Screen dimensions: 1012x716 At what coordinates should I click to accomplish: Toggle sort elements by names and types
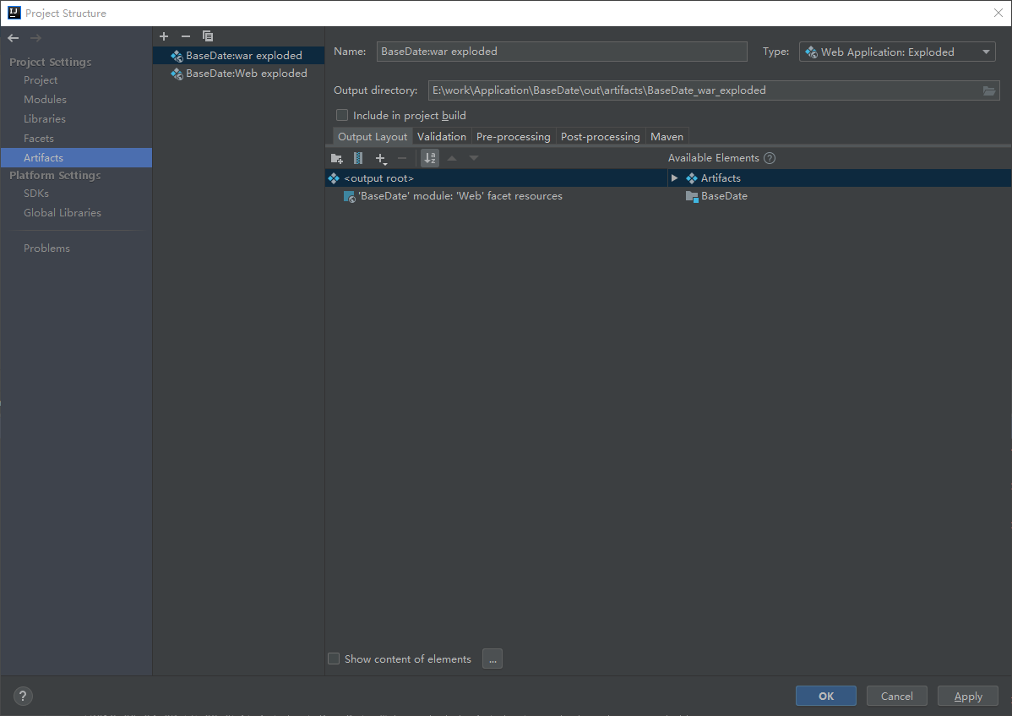coord(430,158)
